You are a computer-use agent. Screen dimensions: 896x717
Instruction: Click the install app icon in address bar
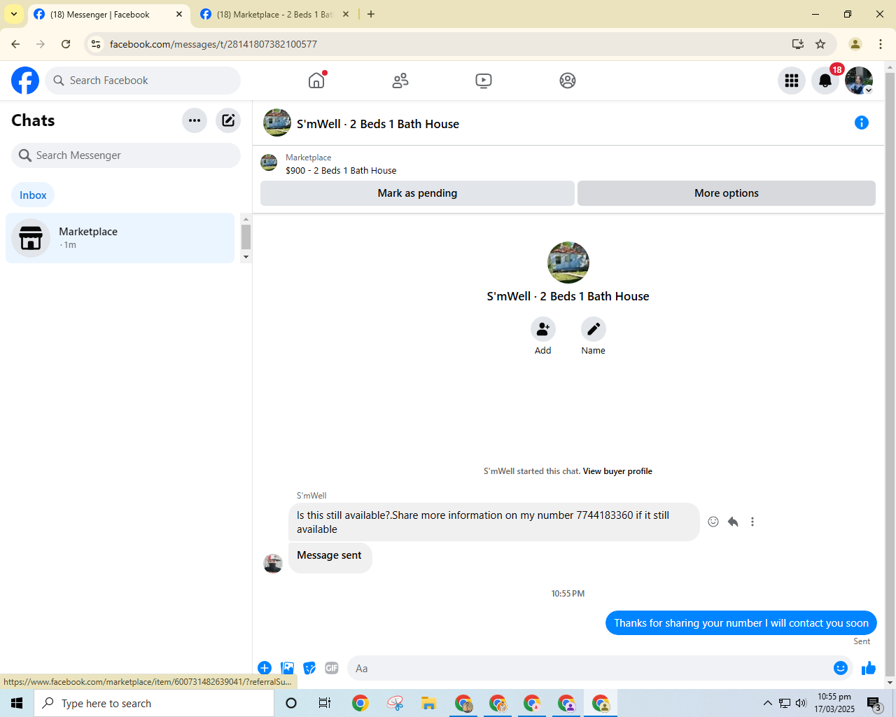tap(797, 44)
